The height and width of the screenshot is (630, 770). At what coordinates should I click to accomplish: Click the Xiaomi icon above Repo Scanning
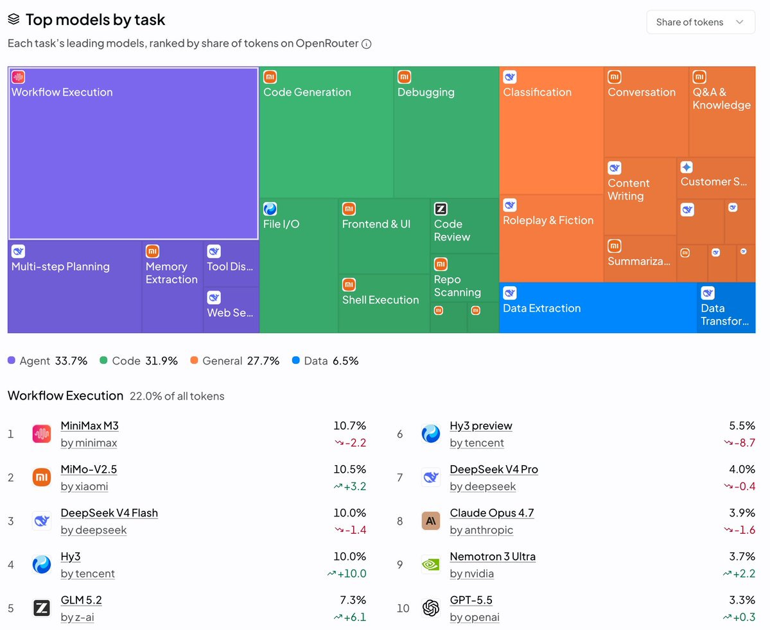pyautogui.click(x=441, y=264)
